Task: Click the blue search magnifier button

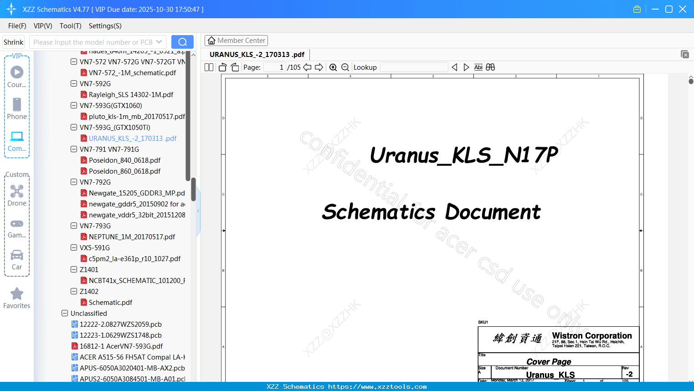Action: [x=182, y=42]
